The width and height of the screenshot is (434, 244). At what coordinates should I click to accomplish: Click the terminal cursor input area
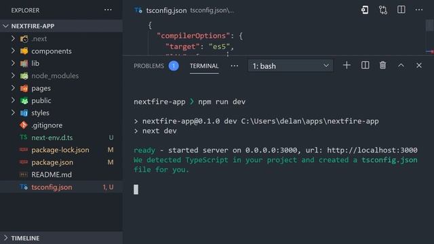click(x=136, y=190)
